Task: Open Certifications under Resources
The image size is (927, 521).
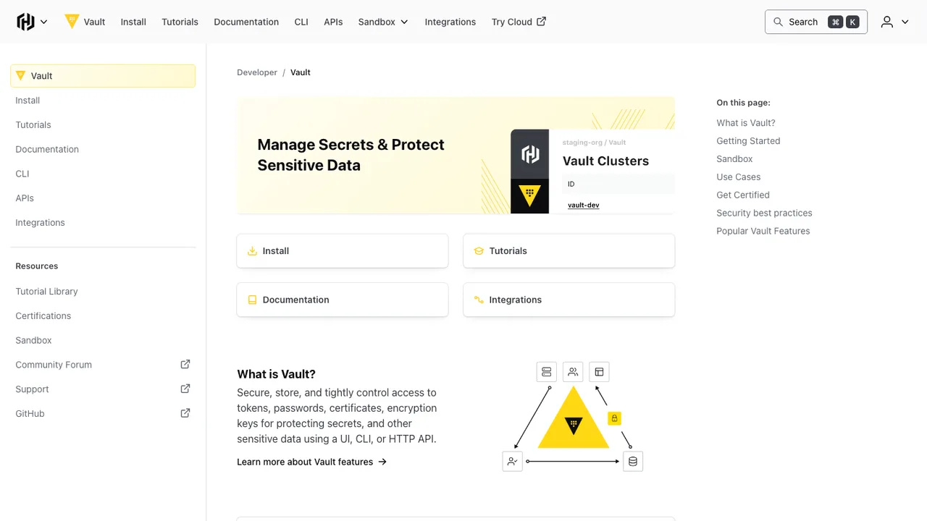Action: pos(43,316)
